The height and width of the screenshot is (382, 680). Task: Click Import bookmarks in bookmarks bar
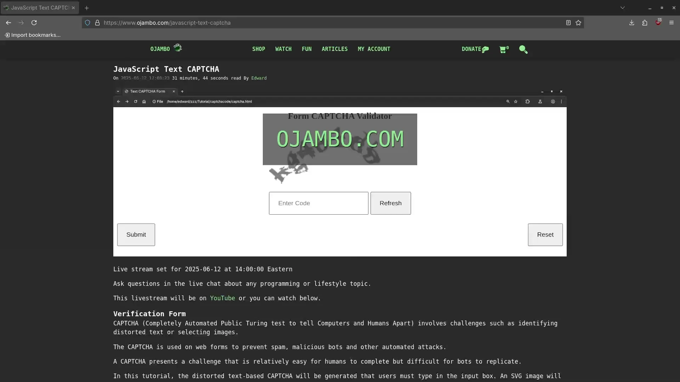33,35
